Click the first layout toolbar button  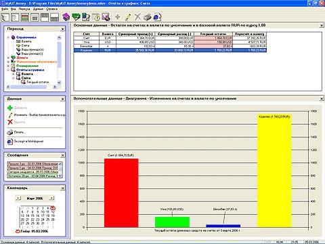pos(5,18)
